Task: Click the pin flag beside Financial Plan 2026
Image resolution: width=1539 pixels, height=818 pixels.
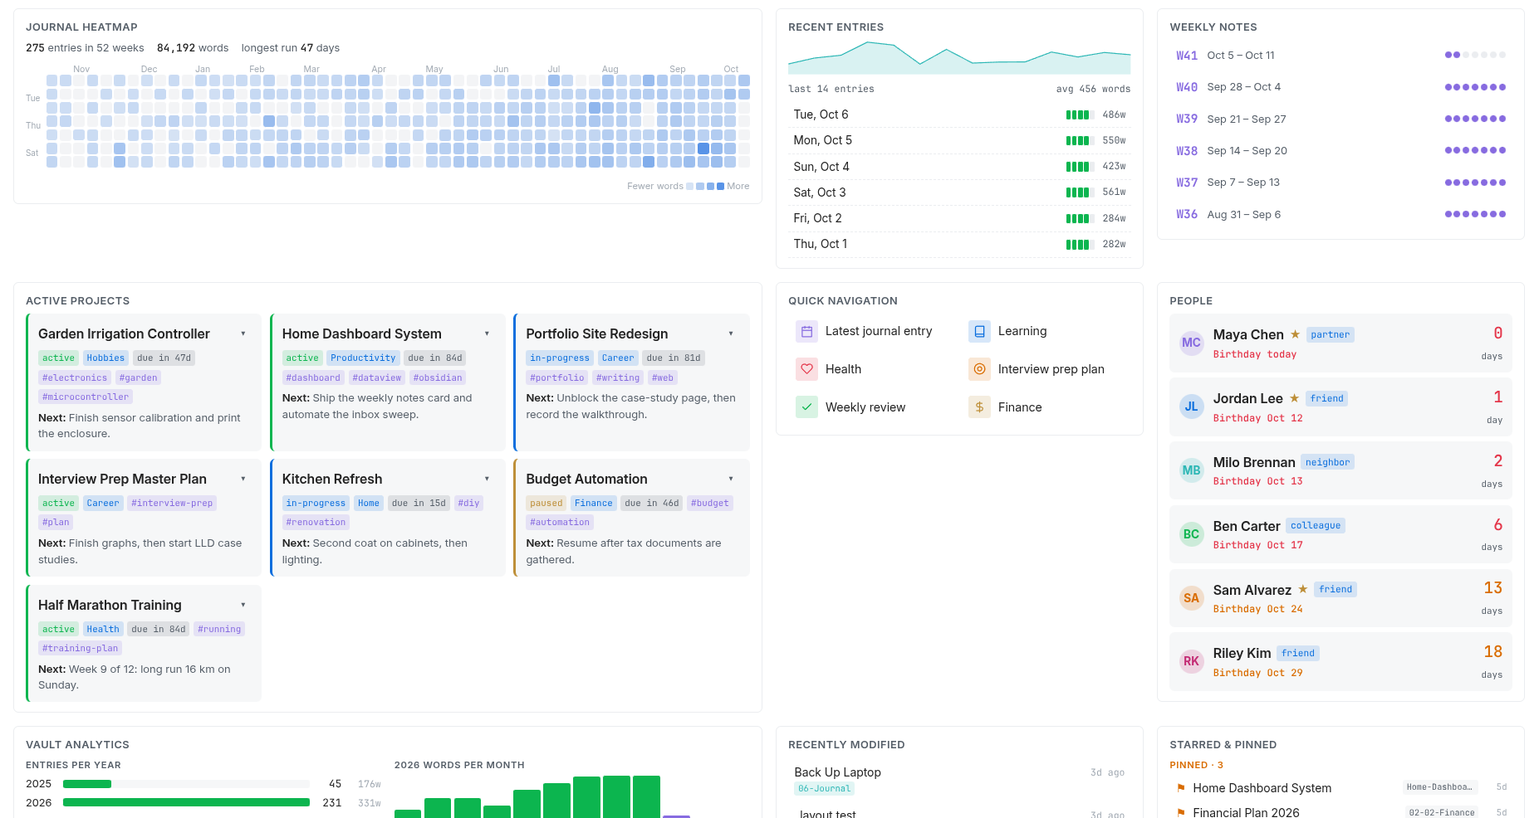Action: (1180, 813)
